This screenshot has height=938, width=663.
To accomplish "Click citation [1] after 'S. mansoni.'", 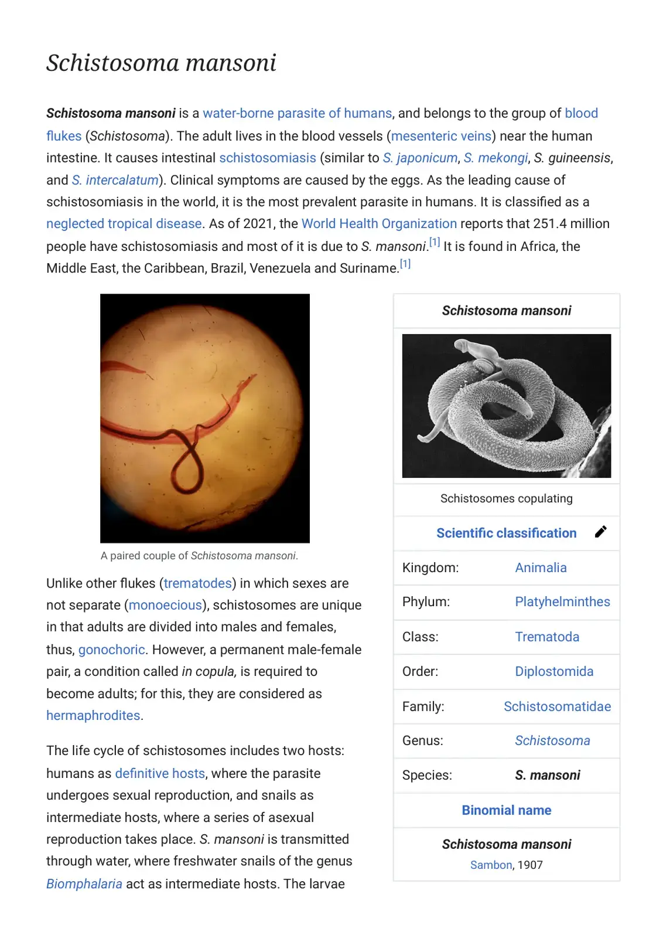I will pos(434,242).
